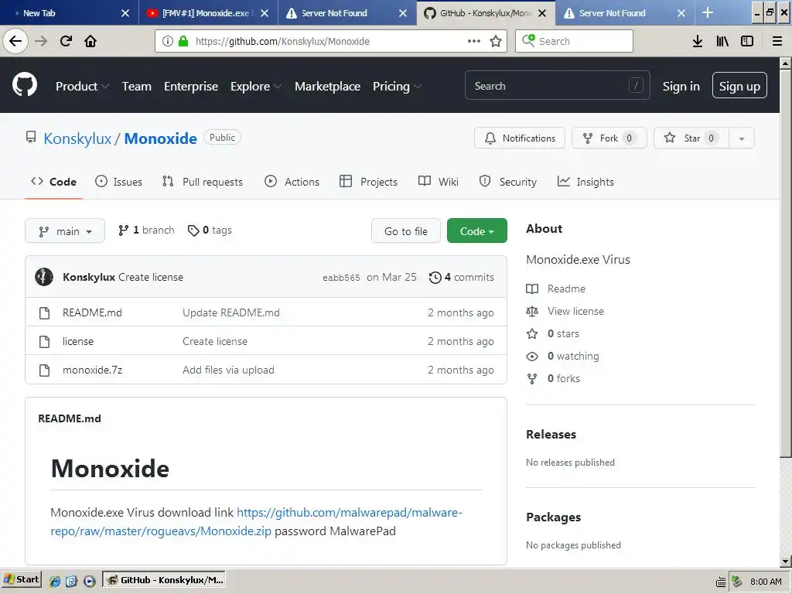Open the license file
Image resolution: width=792 pixels, height=594 pixels.
pos(78,341)
